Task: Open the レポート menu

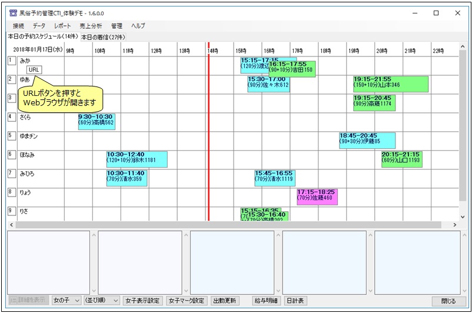Action: point(62,26)
